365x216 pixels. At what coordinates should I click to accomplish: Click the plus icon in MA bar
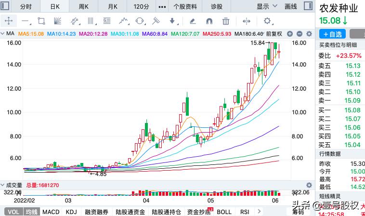289,34
